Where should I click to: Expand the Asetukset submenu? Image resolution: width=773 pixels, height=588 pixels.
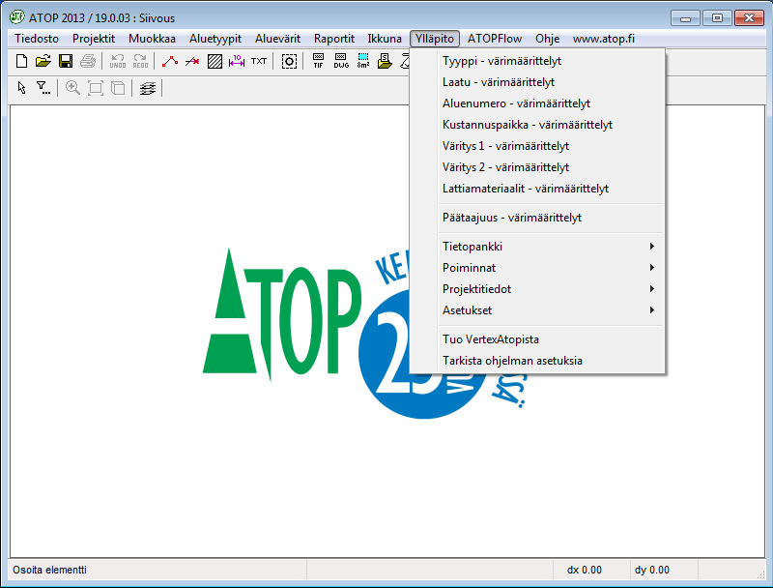coord(537,309)
